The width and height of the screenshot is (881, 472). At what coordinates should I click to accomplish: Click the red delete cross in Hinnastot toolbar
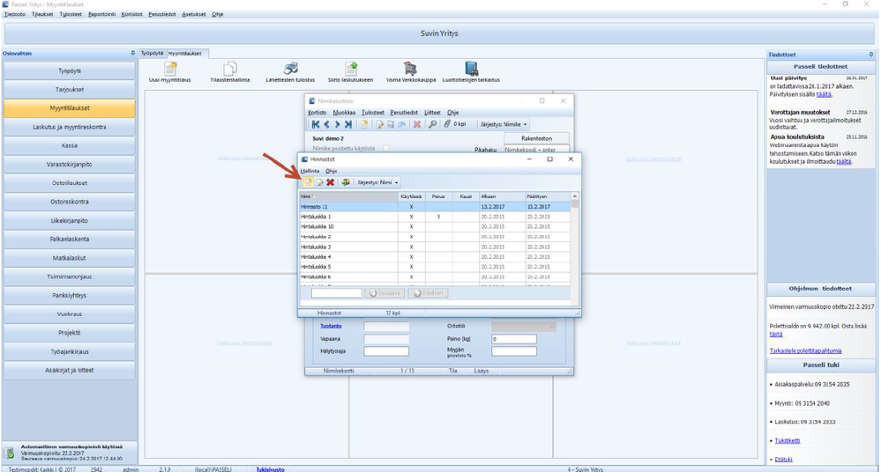click(331, 182)
